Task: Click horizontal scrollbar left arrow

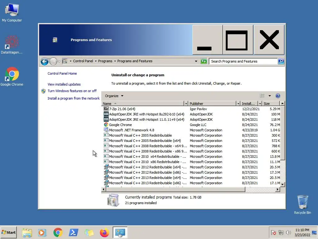Action: click(104, 190)
